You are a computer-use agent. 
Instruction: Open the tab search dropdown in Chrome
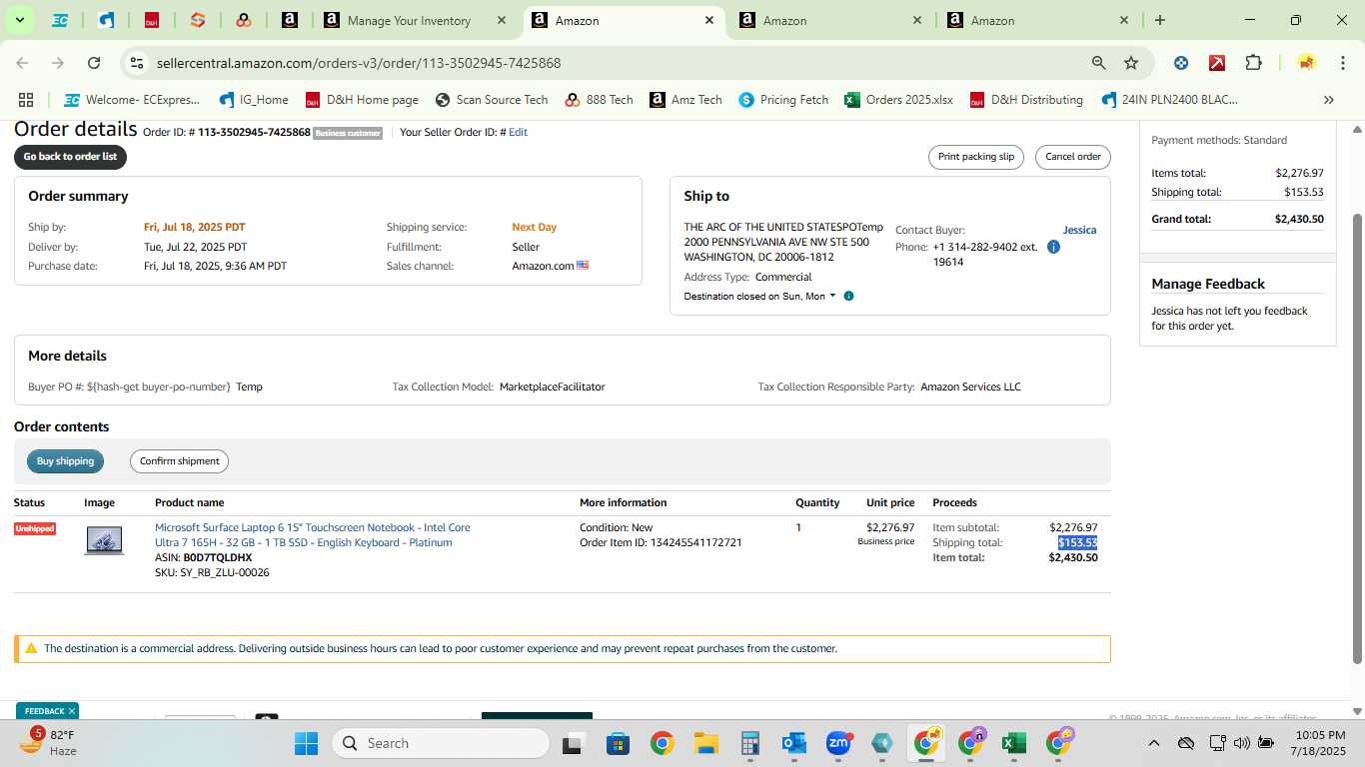(x=19, y=20)
